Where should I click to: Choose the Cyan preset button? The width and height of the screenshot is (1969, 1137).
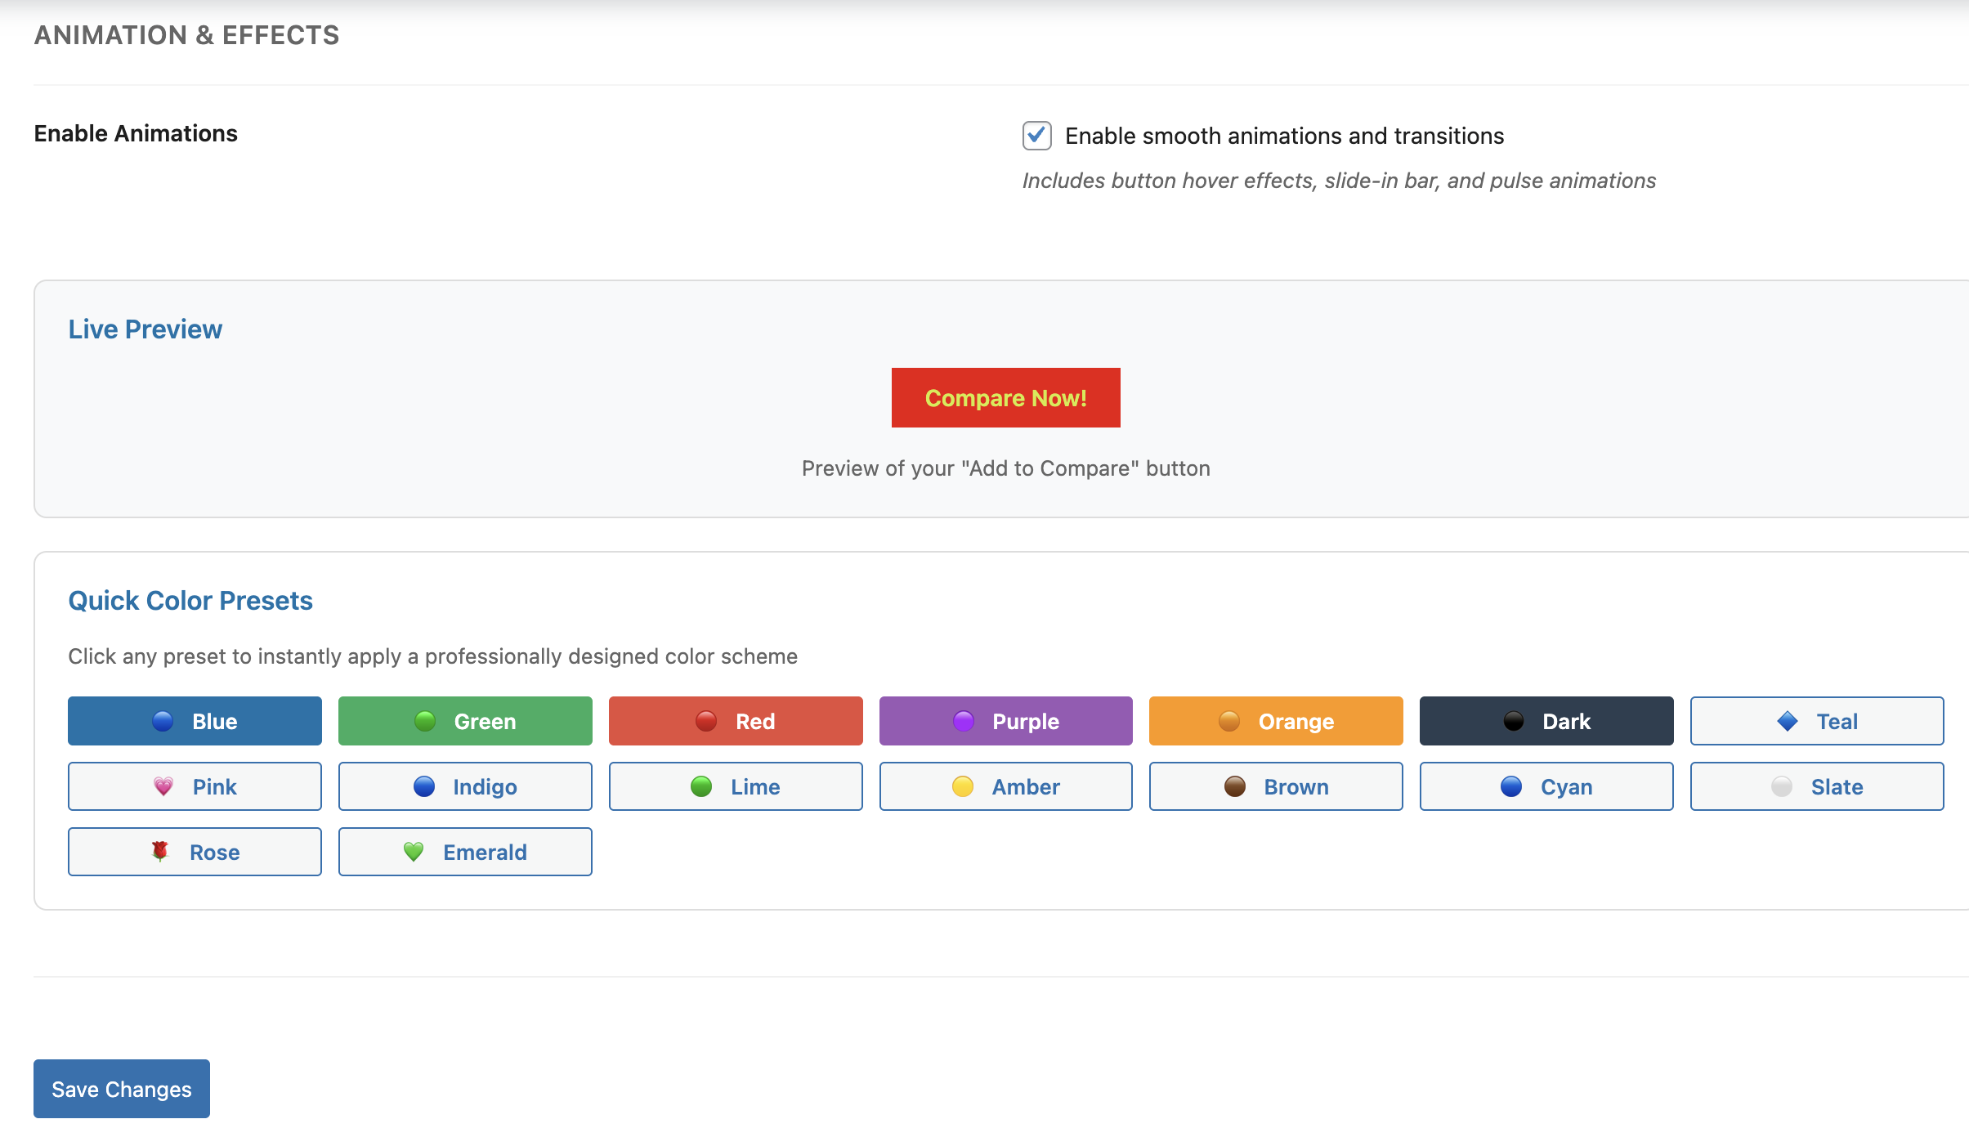coord(1546,786)
